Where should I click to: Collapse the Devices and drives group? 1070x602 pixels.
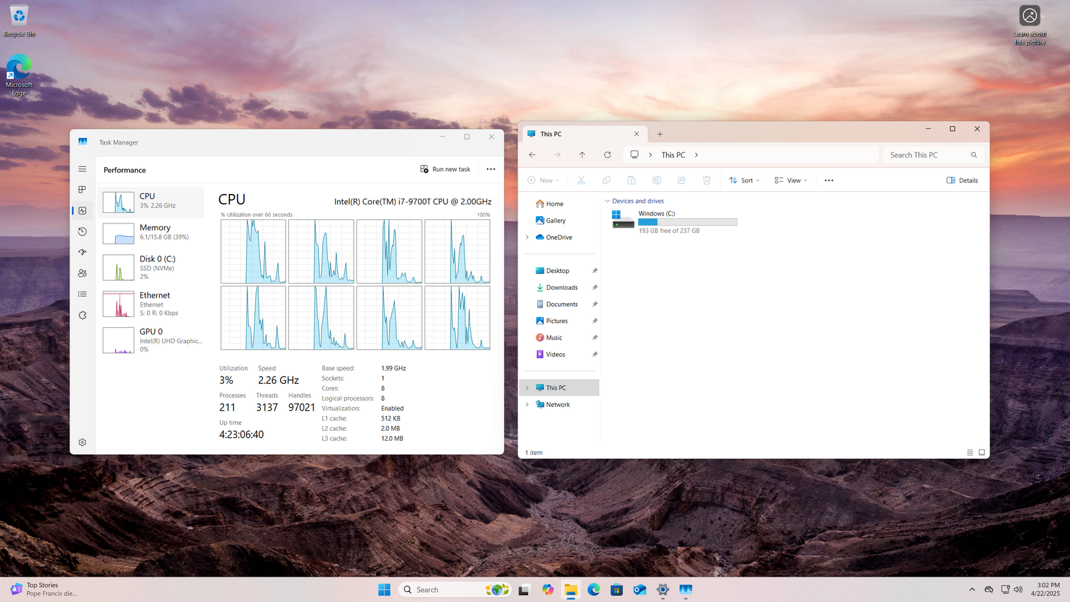(x=607, y=201)
